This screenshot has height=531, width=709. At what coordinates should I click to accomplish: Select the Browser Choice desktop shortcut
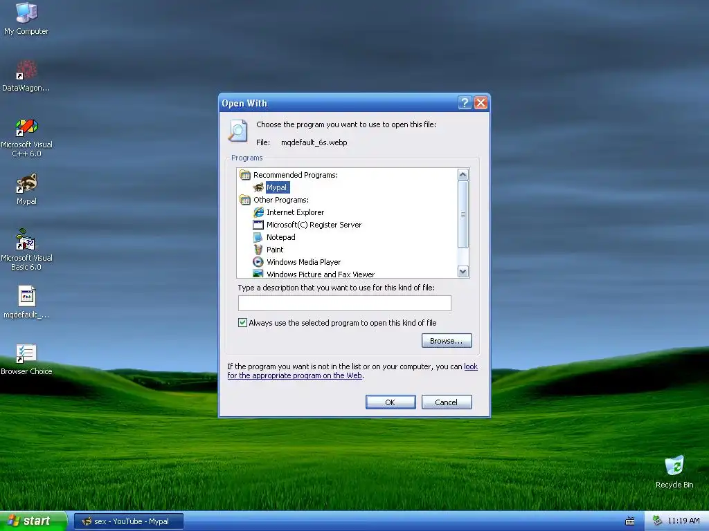click(26, 359)
